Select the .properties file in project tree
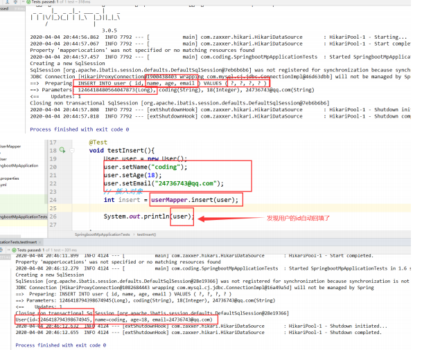 pyautogui.click(x=10, y=178)
